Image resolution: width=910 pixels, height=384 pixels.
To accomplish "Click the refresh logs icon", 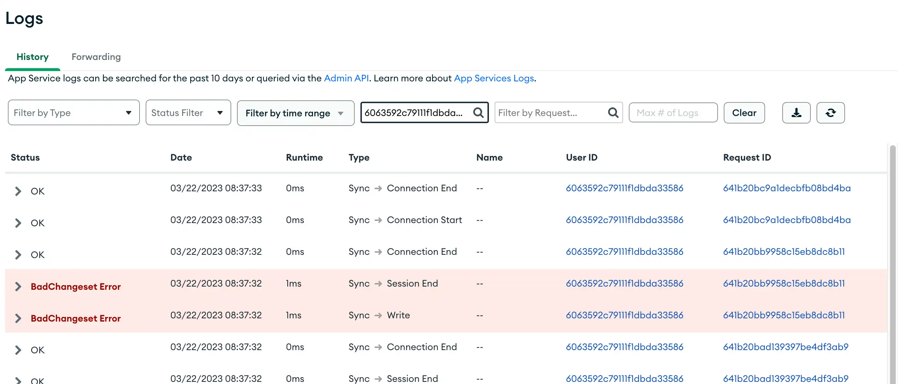I will coord(830,112).
